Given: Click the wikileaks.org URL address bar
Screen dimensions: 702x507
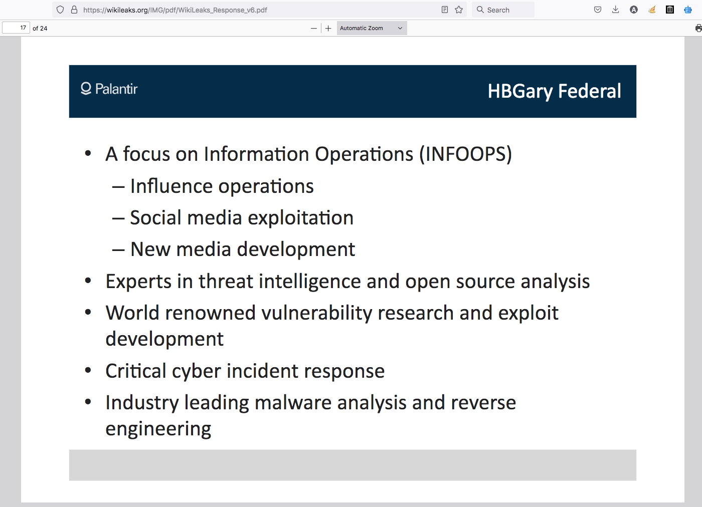Looking at the screenshot, I should tap(259, 10).
